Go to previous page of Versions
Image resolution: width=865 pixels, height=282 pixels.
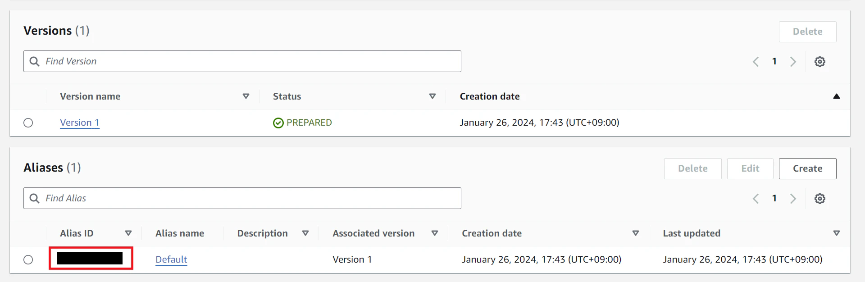(756, 62)
